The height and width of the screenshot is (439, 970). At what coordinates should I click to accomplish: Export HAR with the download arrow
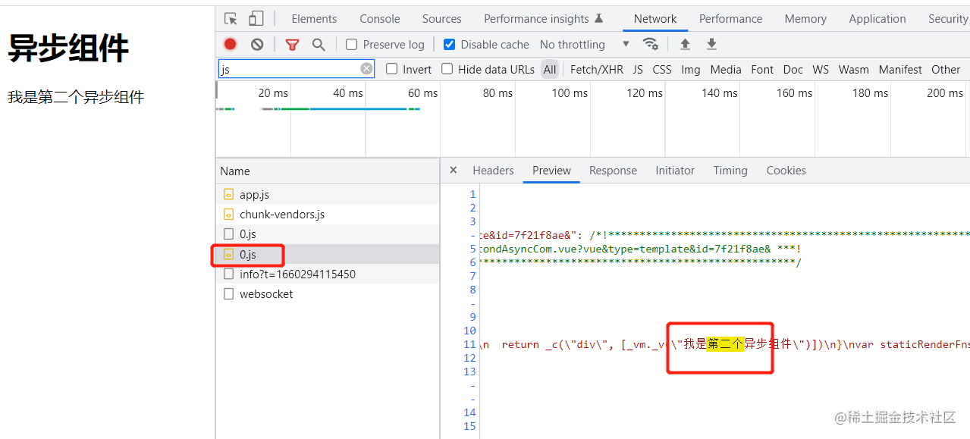click(711, 44)
